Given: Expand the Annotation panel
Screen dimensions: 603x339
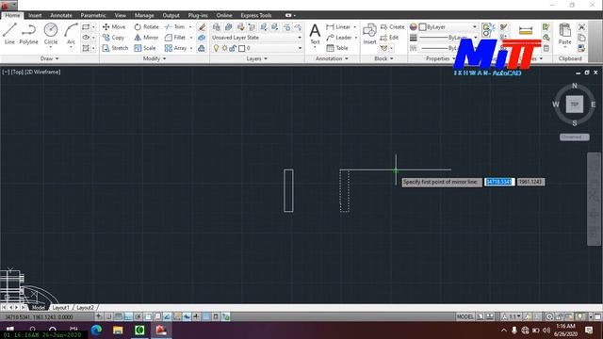Looking at the screenshot, I should click(332, 58).
